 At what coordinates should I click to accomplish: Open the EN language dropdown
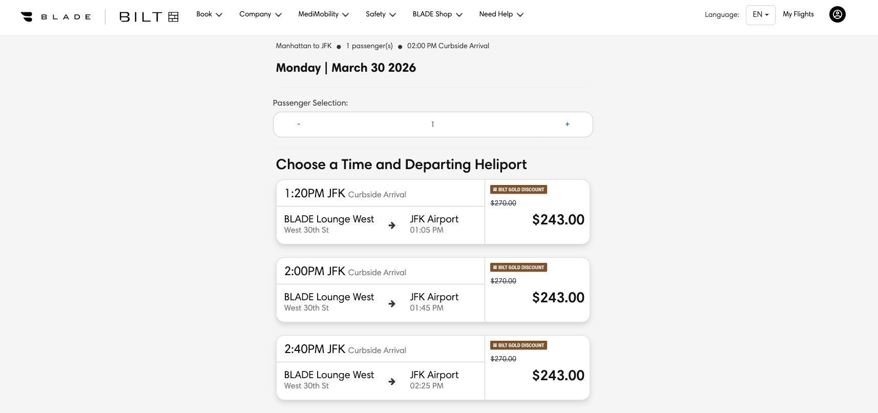760,14
